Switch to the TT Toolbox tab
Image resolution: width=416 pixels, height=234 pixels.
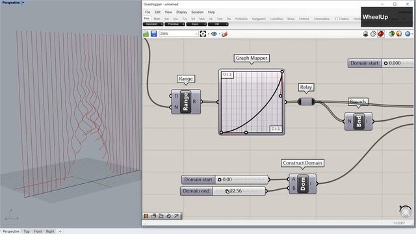click(x=342, y=19)
